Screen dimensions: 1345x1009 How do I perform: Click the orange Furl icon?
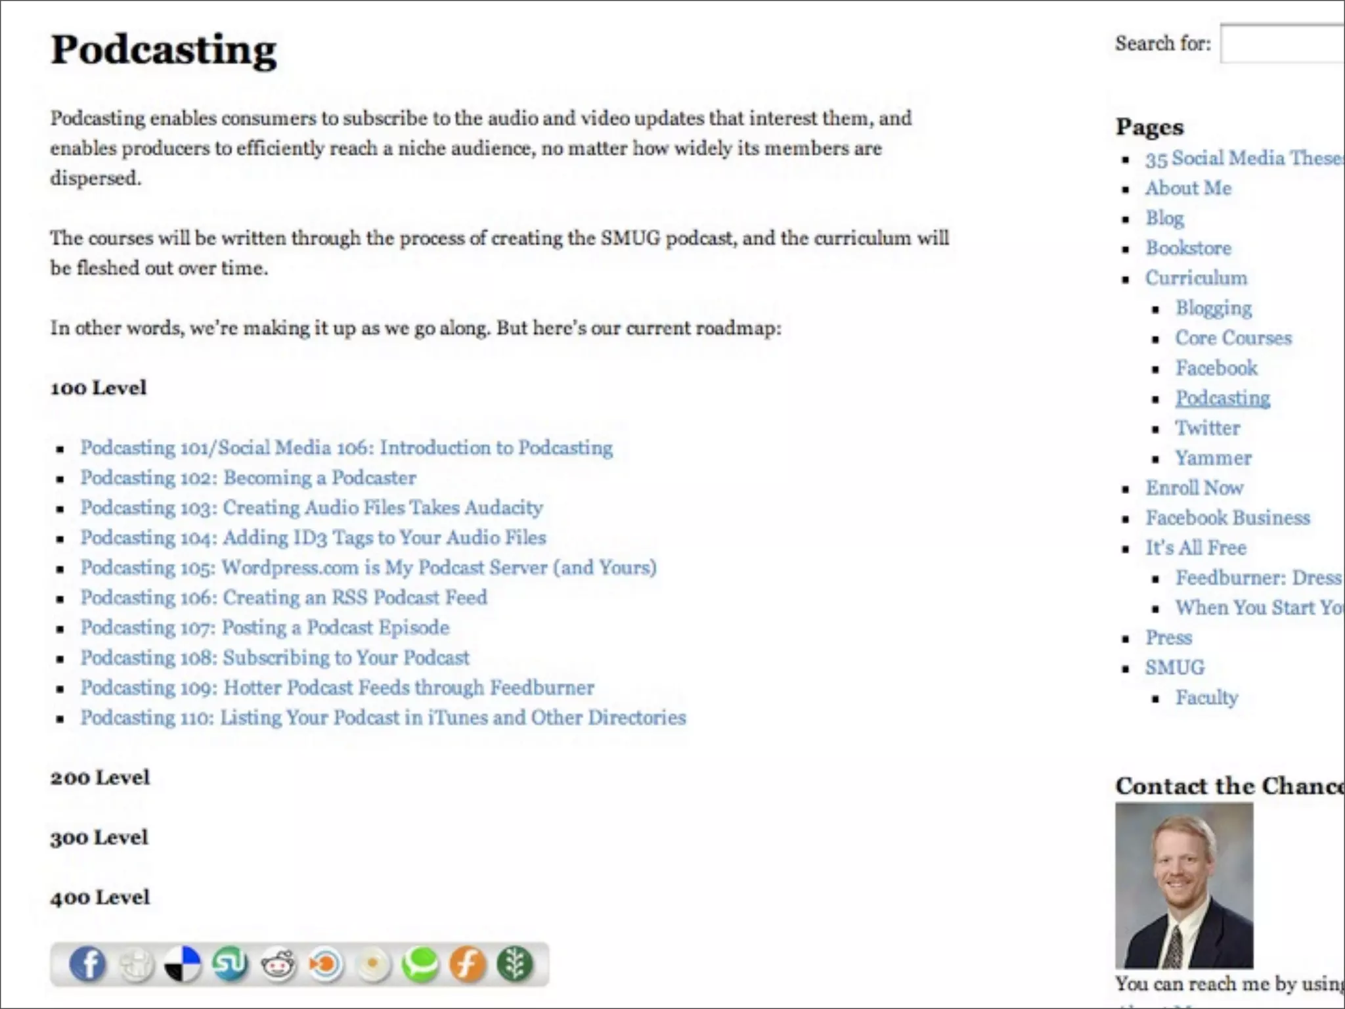point(468,964)
